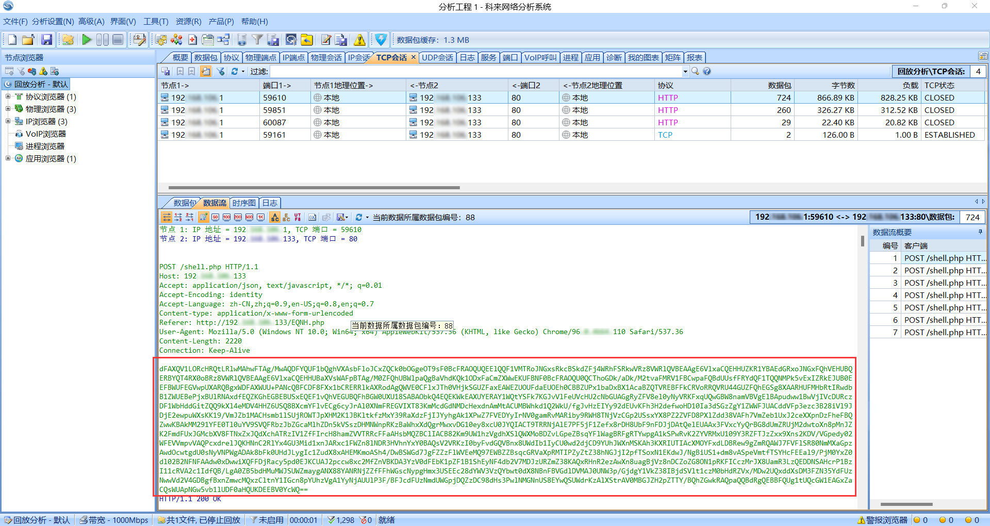This screenshot has height=526, width=990.
Task: Click the save project floppy disk icon
Action: click(47, 40)
